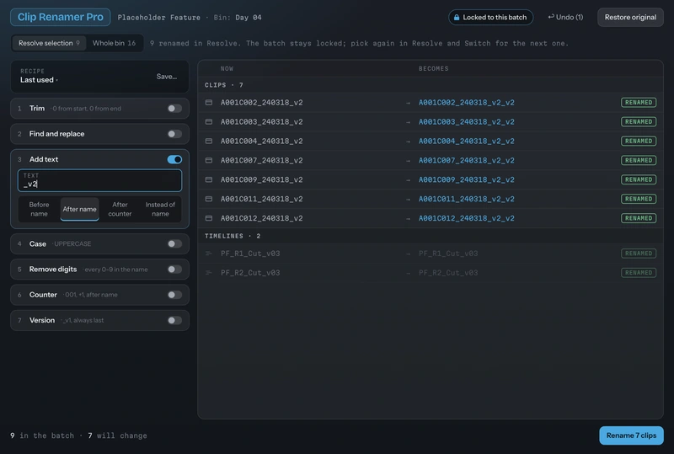
Task: Click the 7 will change status text
Action: pyautogui.click(x=117, y=435)
